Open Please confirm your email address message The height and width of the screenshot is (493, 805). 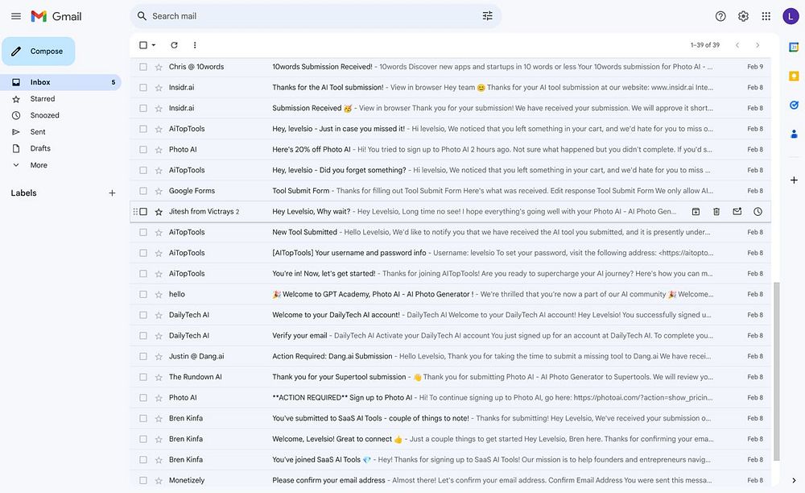(x=450, y=481)
